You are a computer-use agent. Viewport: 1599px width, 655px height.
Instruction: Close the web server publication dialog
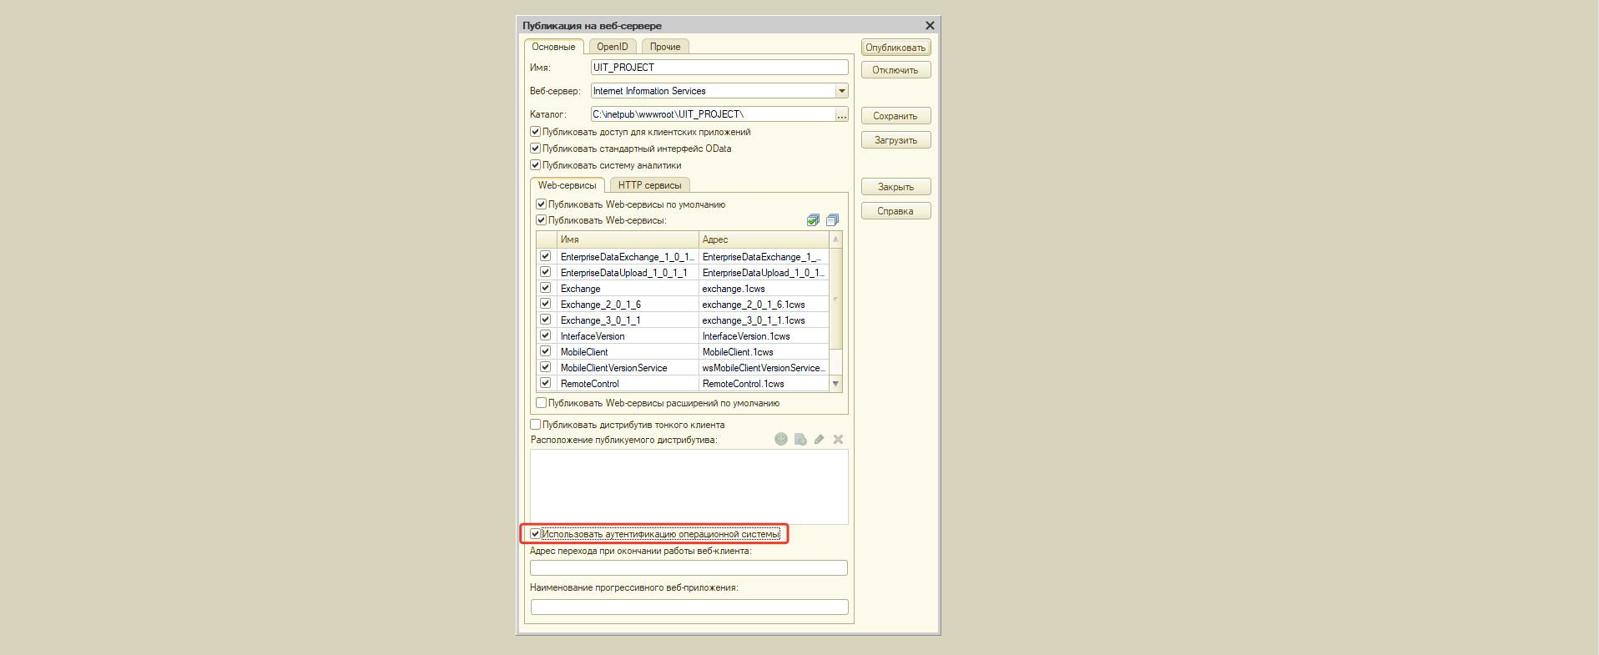point(930,26)
